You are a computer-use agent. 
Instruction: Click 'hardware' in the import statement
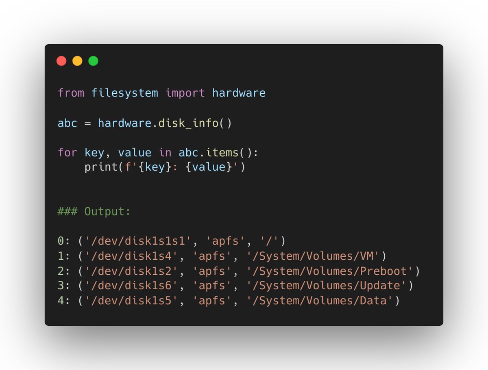239,93
